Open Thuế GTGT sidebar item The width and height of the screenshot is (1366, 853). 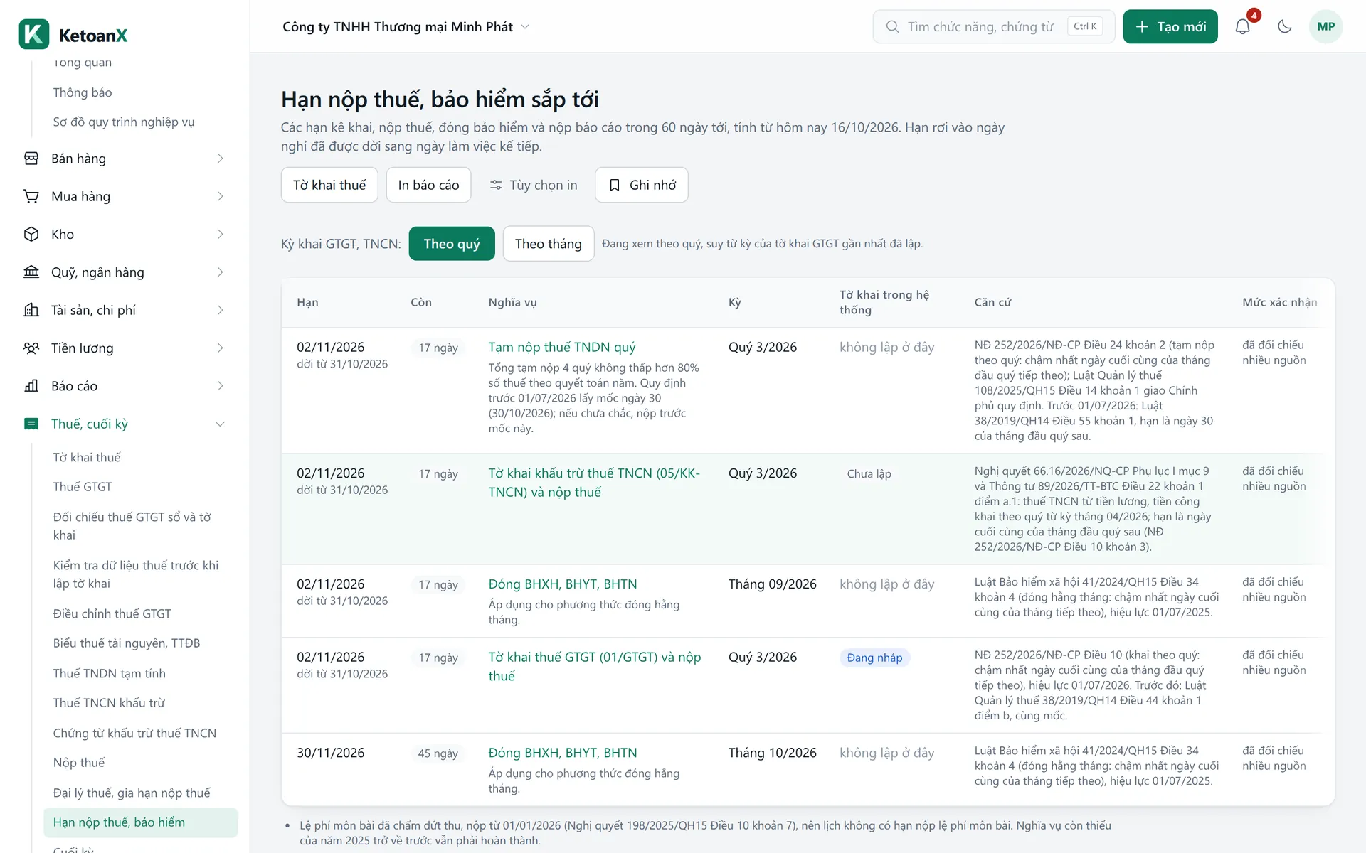click(x=83, y=487)
